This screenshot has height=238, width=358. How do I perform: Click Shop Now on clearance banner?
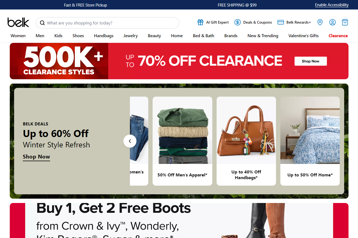pos(311,61)
